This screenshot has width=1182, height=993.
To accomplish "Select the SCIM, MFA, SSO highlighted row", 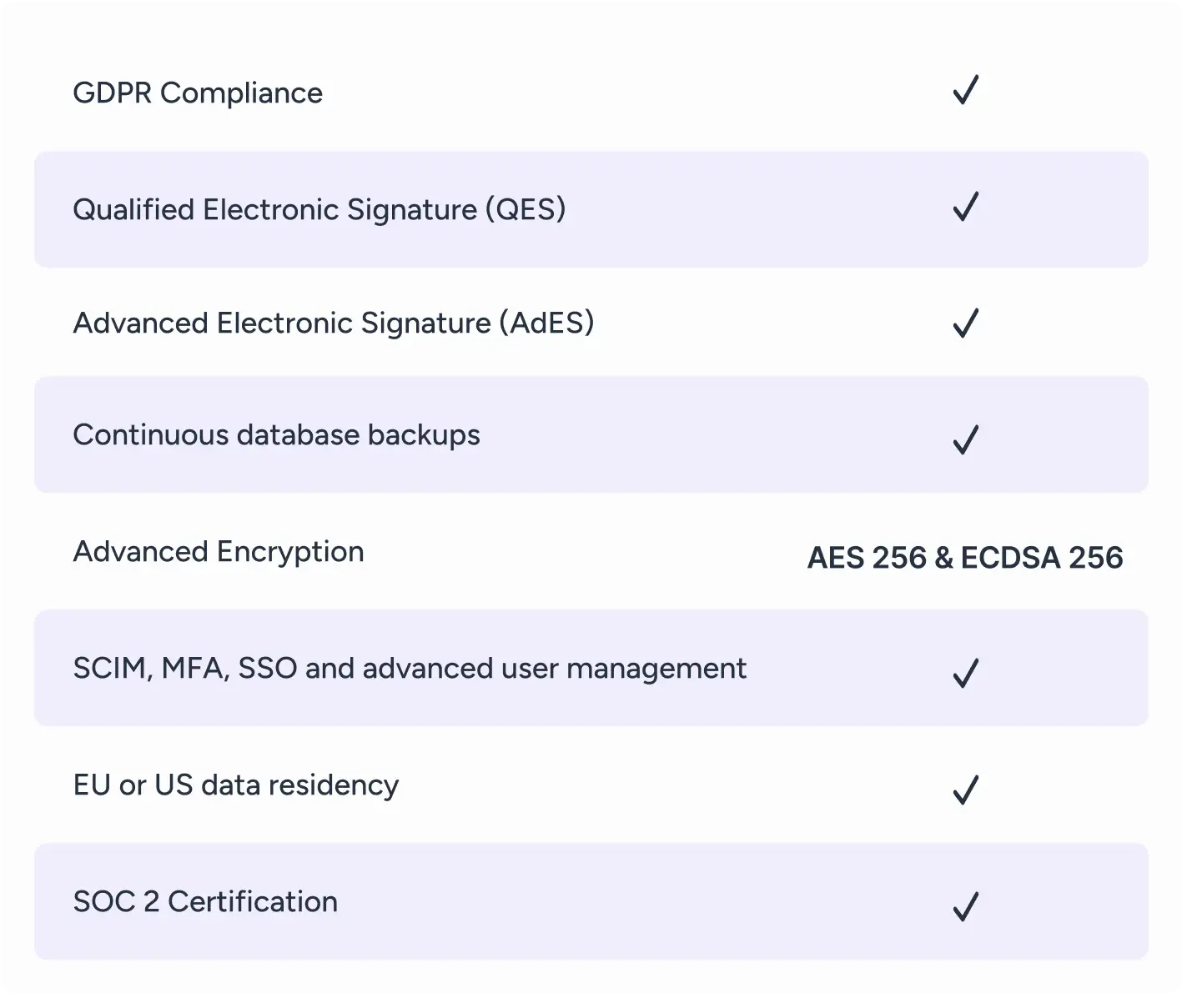I will pos(591,668).
